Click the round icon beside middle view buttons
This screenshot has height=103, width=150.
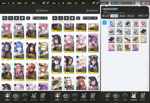pos(78,18)
